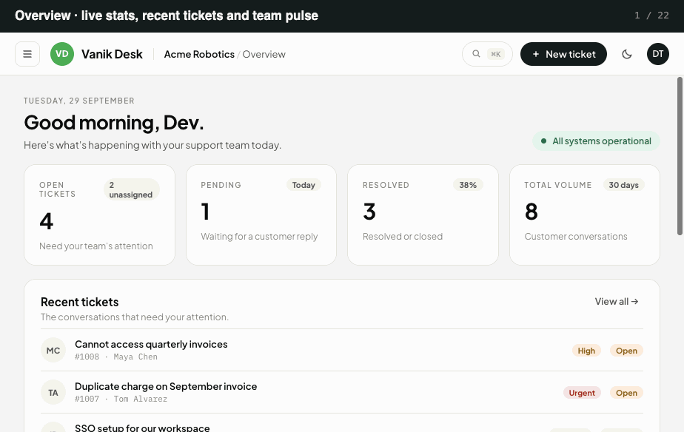This screenshot has width=684, height=432.
Task: Click the ⌘K shortcut badge
Action: click(496, 54)
